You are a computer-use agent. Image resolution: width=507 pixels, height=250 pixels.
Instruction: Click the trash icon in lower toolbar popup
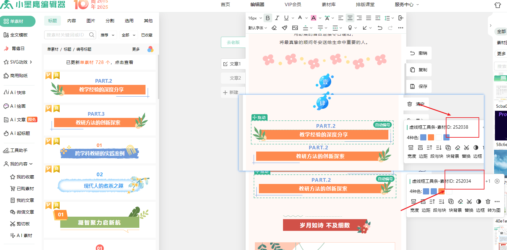(x=488, y=202)
